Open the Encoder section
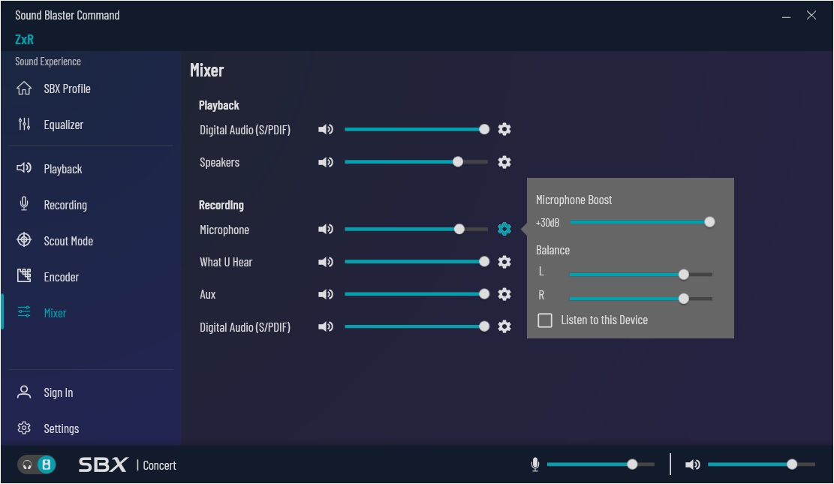This screenshot has height=484, width=834. 61,277
